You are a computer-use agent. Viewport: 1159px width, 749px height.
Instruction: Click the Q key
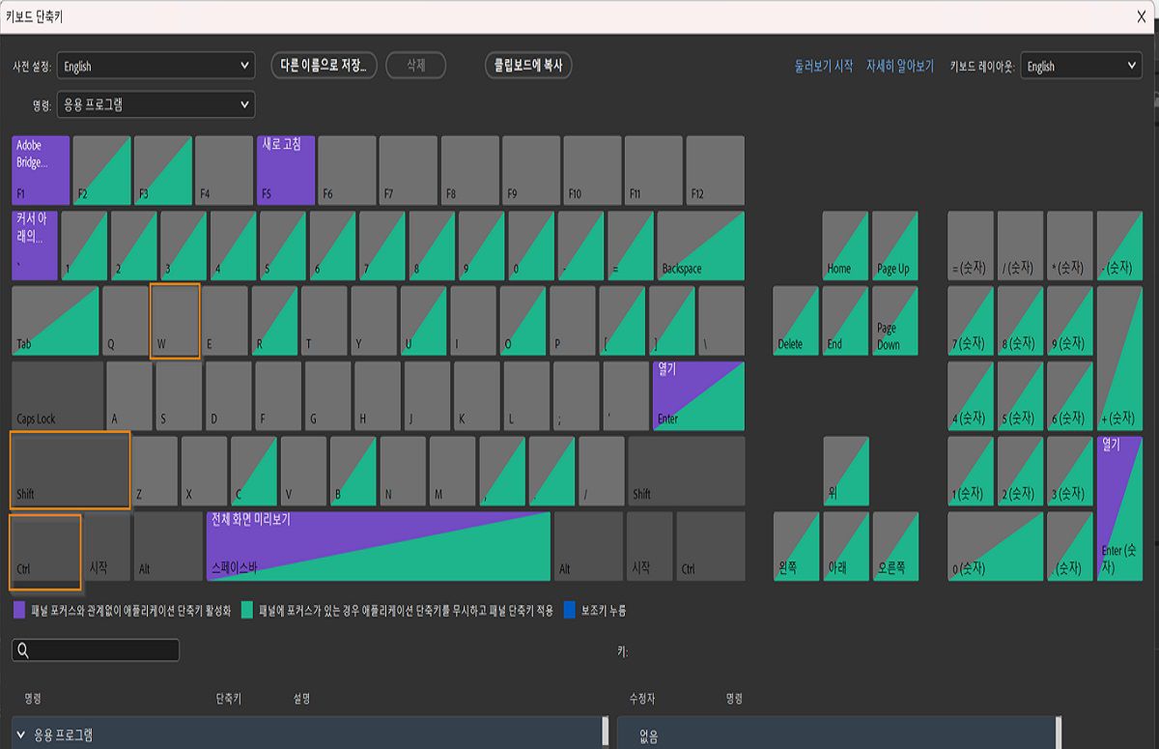click(x=126, y=321)
